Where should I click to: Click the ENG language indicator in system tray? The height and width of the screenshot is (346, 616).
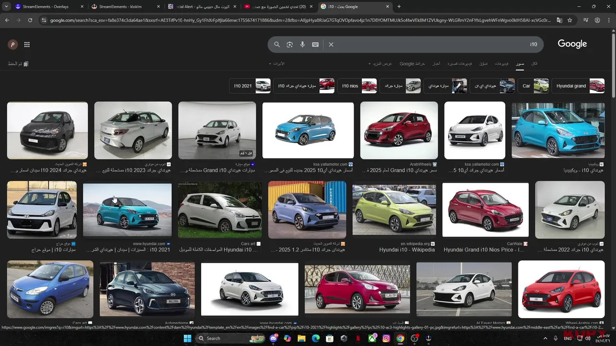click(x=568, y=338)
